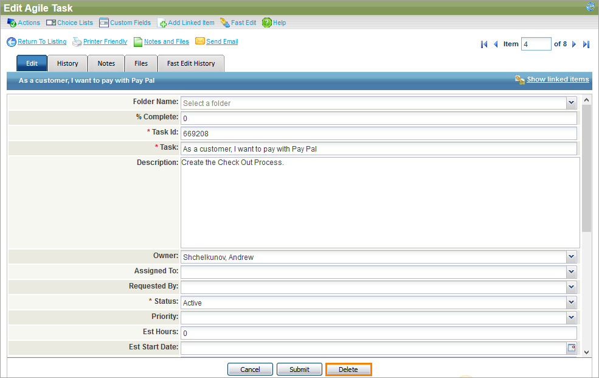Image resolution: width=599 pixels, height=378 pixels.
Task: Click the refresh icon in title bar
Action: tap(590, 7)
